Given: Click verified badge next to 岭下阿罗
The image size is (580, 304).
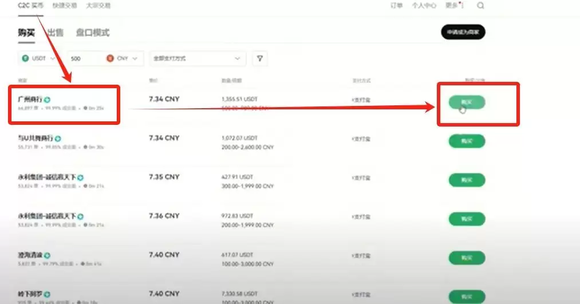Looking at the screenshot, I should coord(48,294).
